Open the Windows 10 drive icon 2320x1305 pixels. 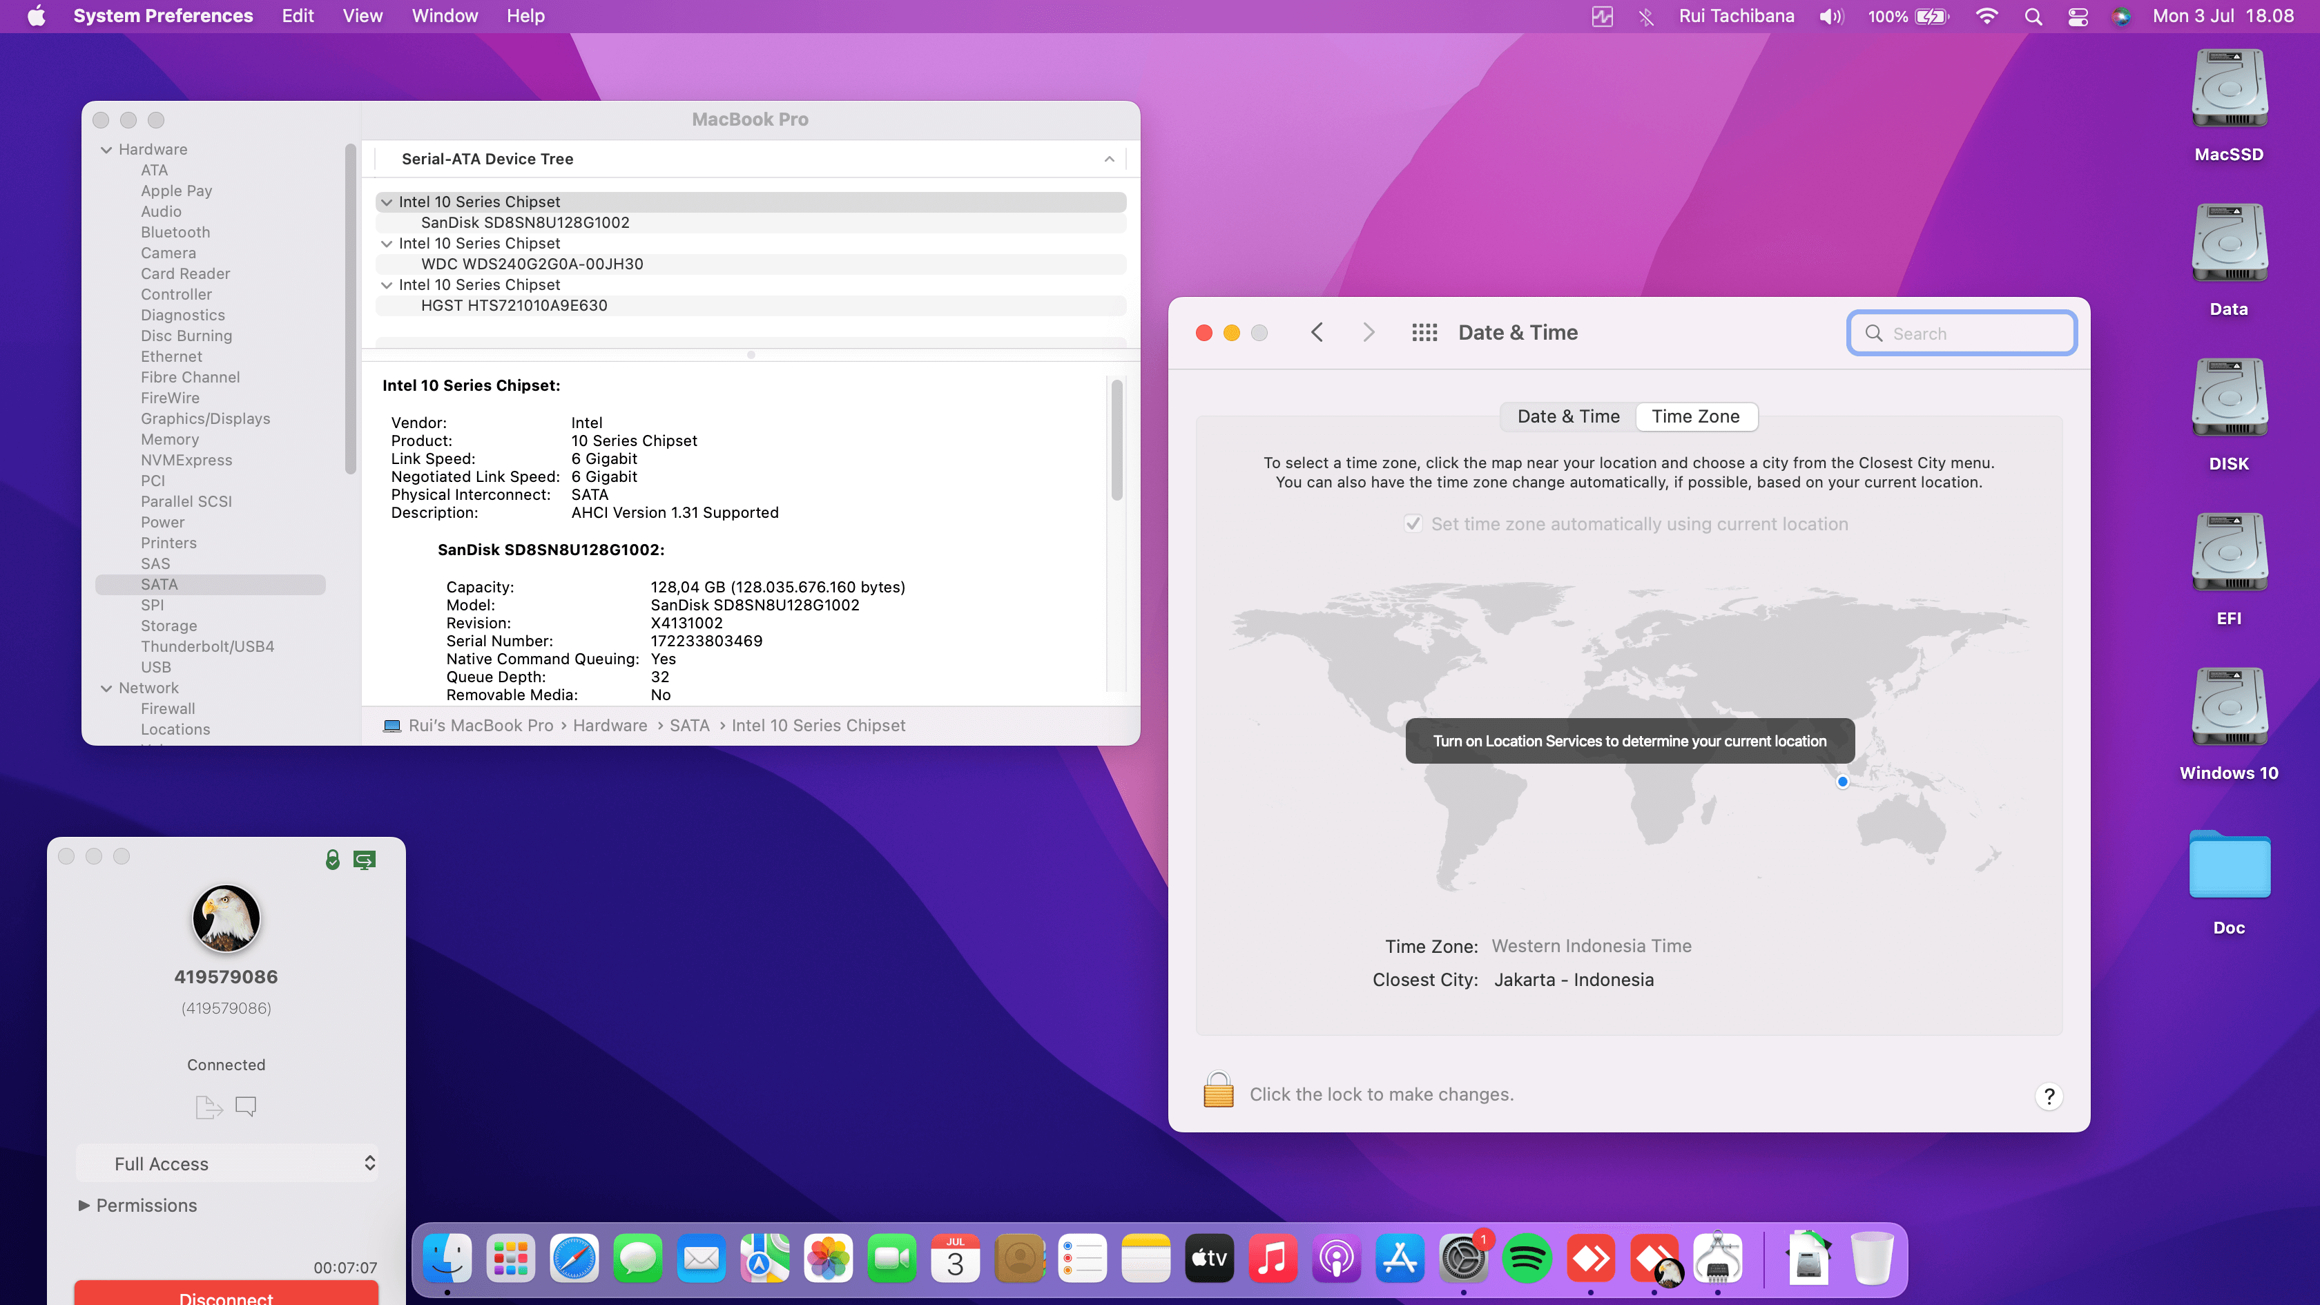tap(2229, 708)
